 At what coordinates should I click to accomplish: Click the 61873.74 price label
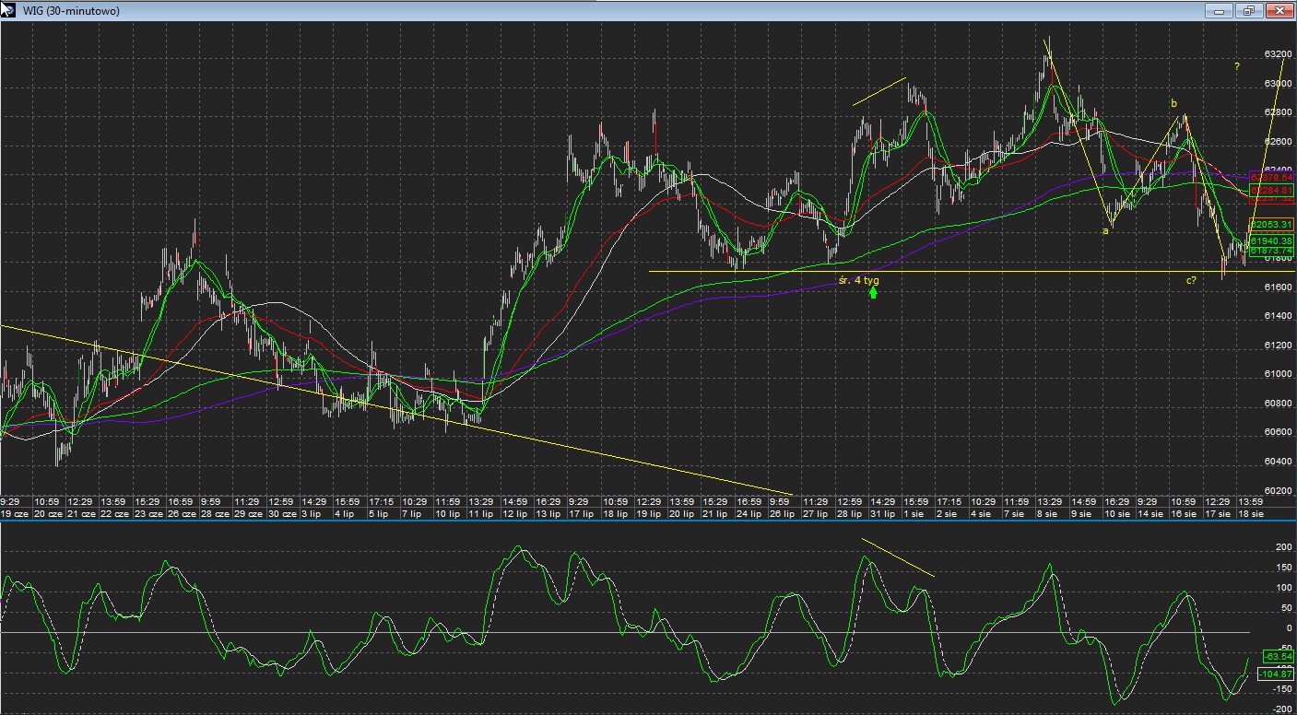[1272, 251]
